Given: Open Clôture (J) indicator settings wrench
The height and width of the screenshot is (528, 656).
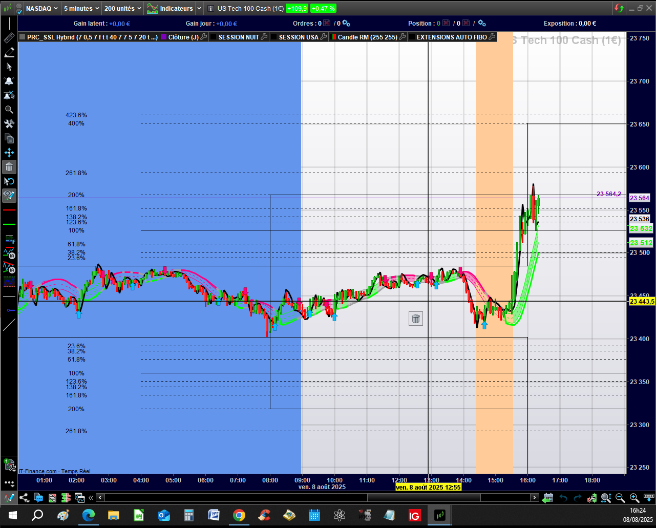Looking at the screenshot, I should 203,37.
